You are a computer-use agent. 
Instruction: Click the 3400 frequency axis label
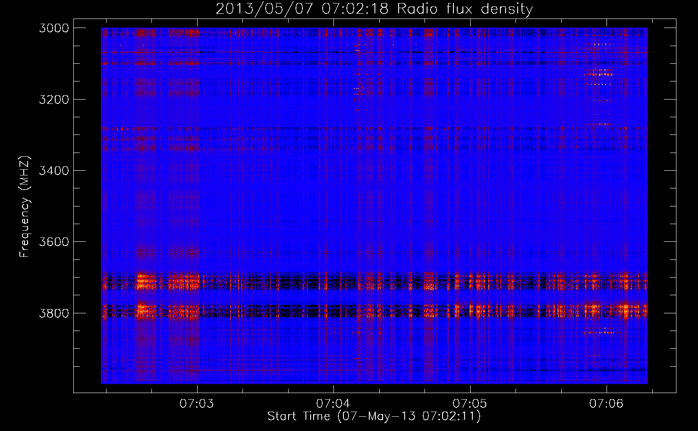54,171
